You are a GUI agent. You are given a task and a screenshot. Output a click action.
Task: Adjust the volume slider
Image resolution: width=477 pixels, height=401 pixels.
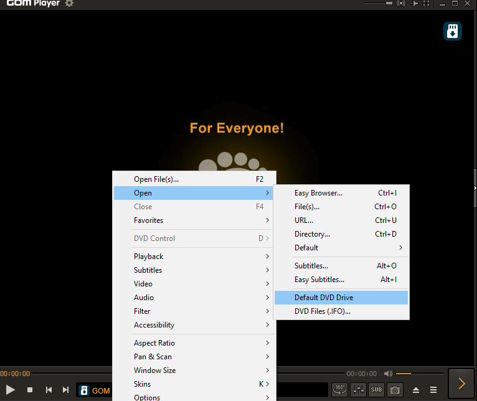point(419,374)
